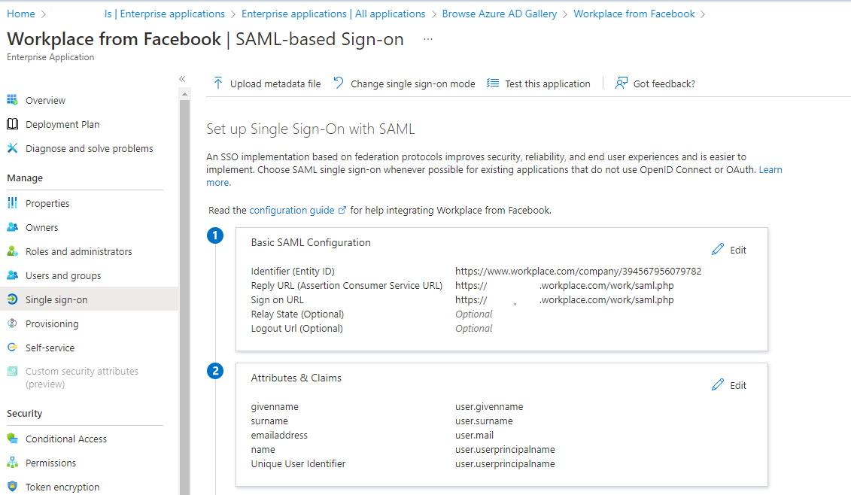Open the Overview page
Viewport: 851px width, 495px height.
coord(46,100)
